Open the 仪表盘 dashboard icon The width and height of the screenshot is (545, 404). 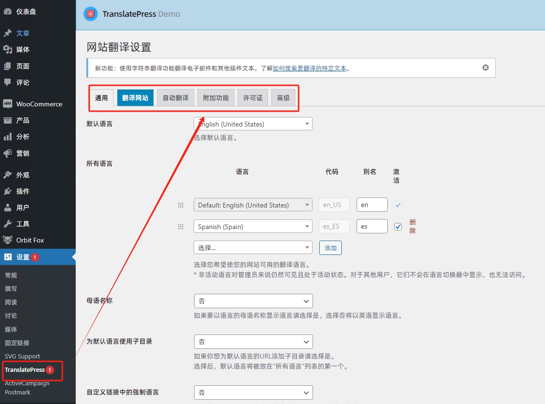(8, 12)
